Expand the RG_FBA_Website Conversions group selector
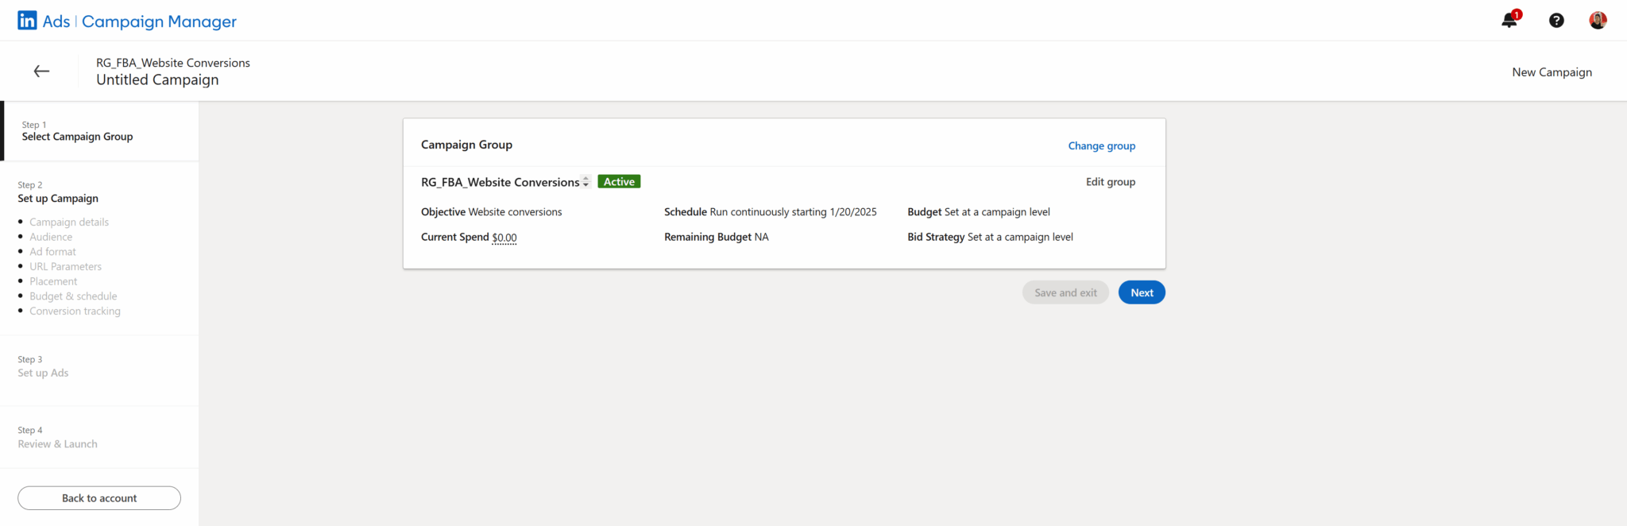Viewport: 1627px width, 526px height. point(585,182)
